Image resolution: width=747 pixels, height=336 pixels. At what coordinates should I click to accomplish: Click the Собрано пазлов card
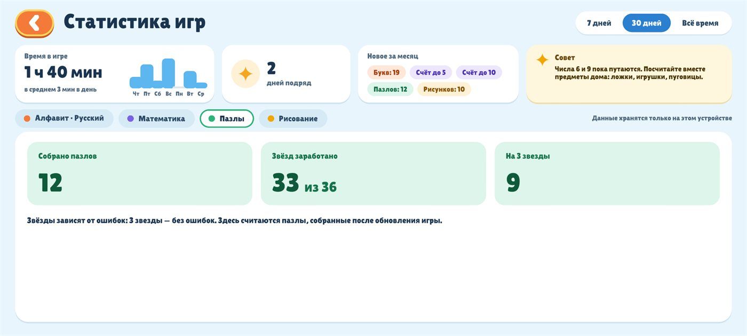(139, 173)
